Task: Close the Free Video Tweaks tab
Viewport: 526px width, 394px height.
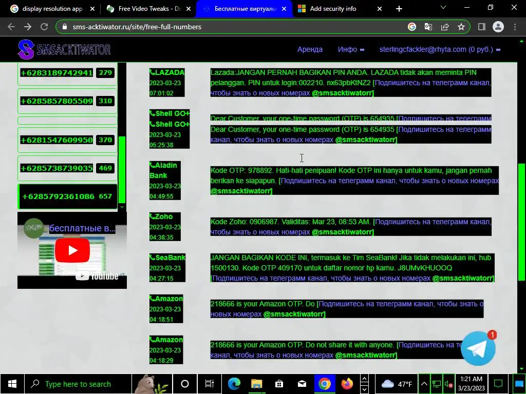Action: coord(188,9)
